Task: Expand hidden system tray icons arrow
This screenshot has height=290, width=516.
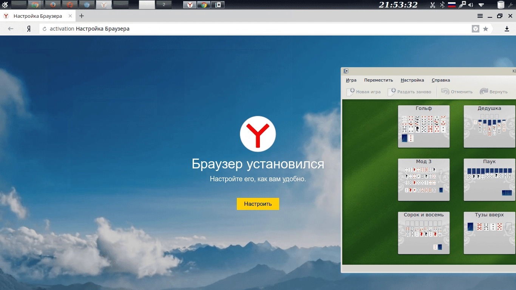Action: click(481, 5)
